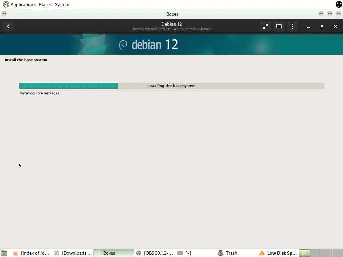This screenshot has height=257, width=343.
Task: Open the System menu
Action: pyautogui.click(x=62, y=4)
